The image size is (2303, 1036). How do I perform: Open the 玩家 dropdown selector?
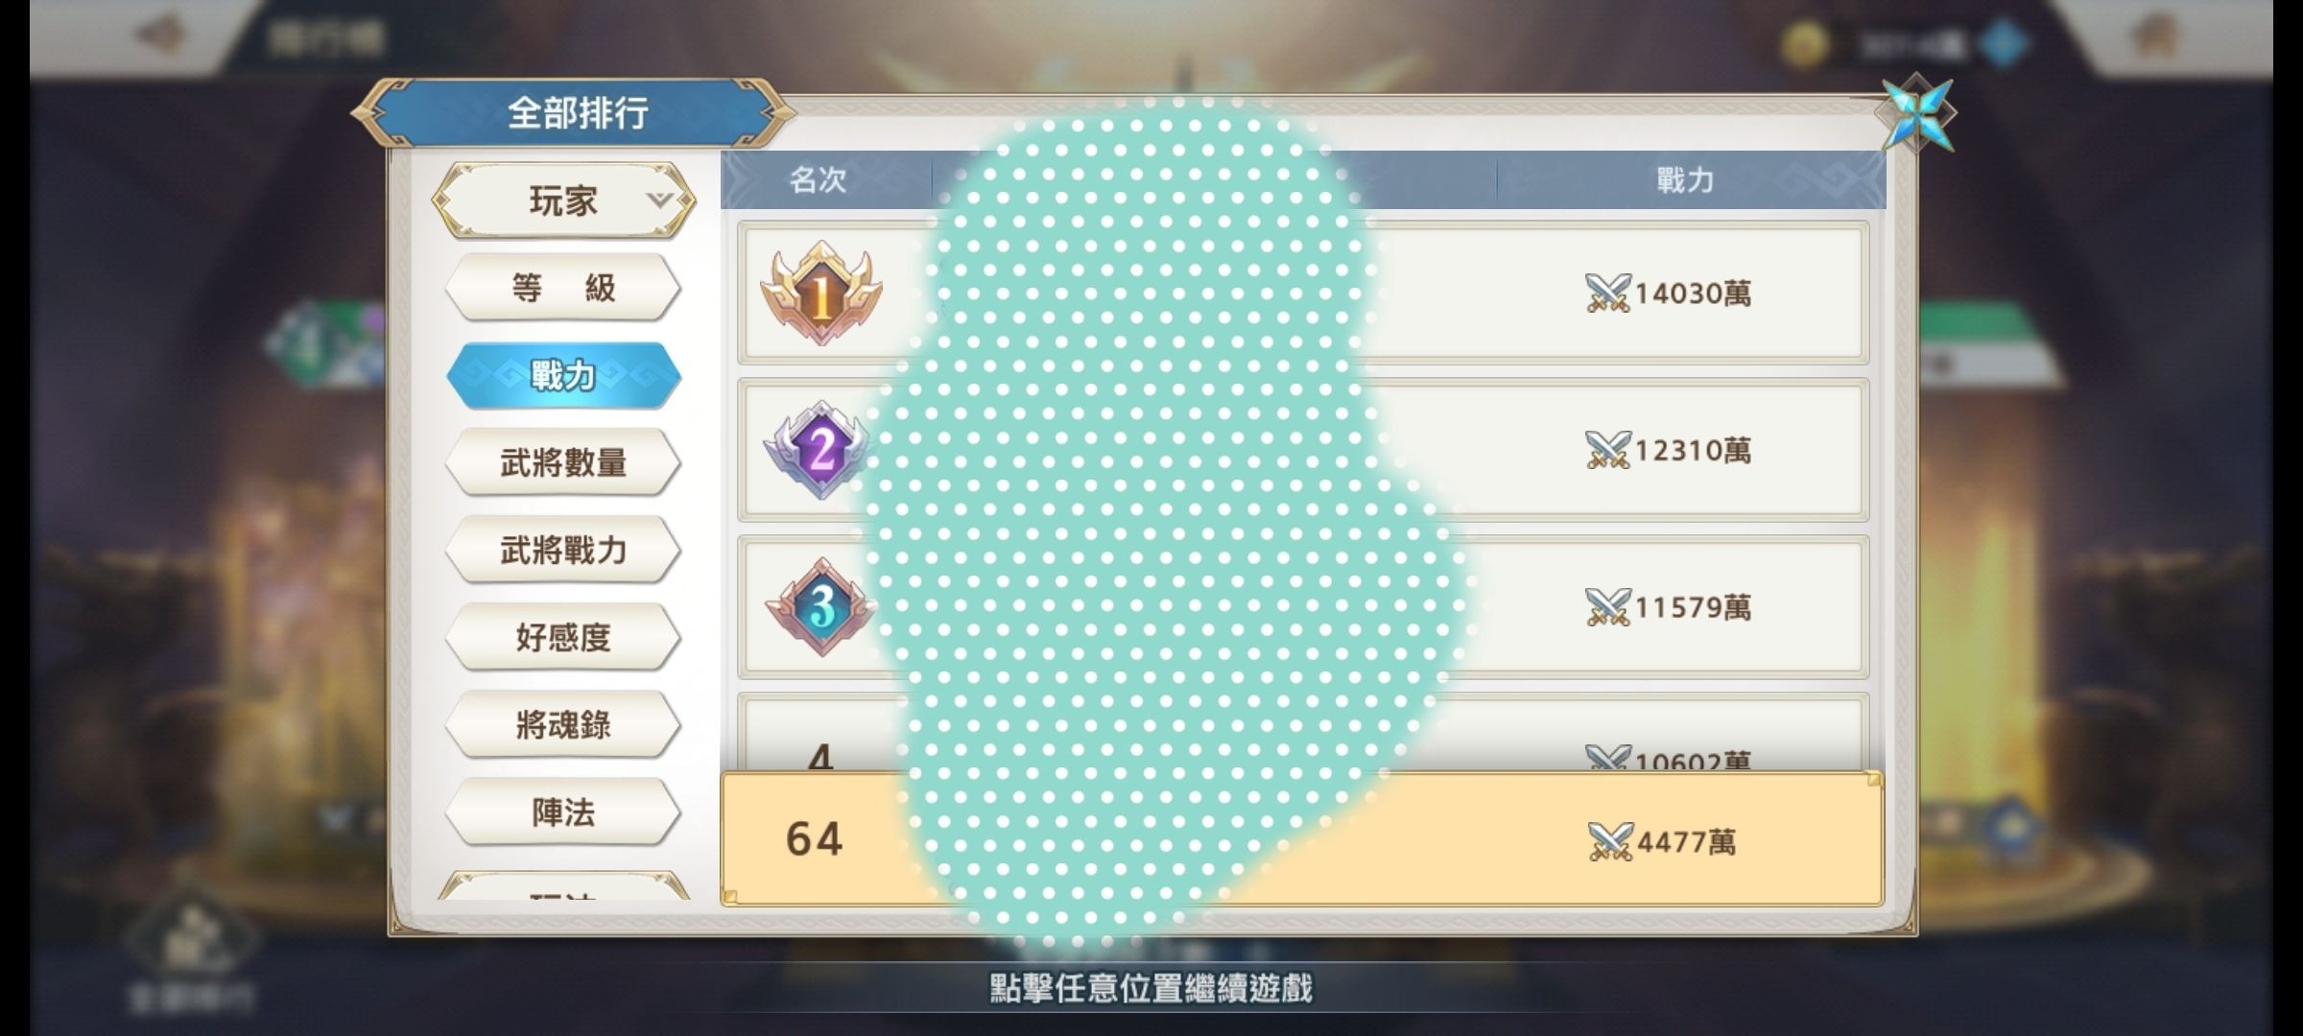tap(564, 200)
